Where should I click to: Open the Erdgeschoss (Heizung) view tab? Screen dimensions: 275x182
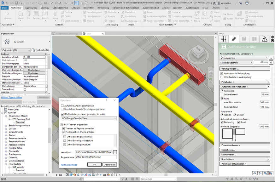click(x=67, y=33)
